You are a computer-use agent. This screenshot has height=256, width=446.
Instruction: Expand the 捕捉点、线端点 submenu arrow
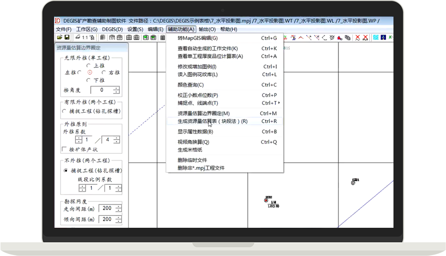point(279,103)
